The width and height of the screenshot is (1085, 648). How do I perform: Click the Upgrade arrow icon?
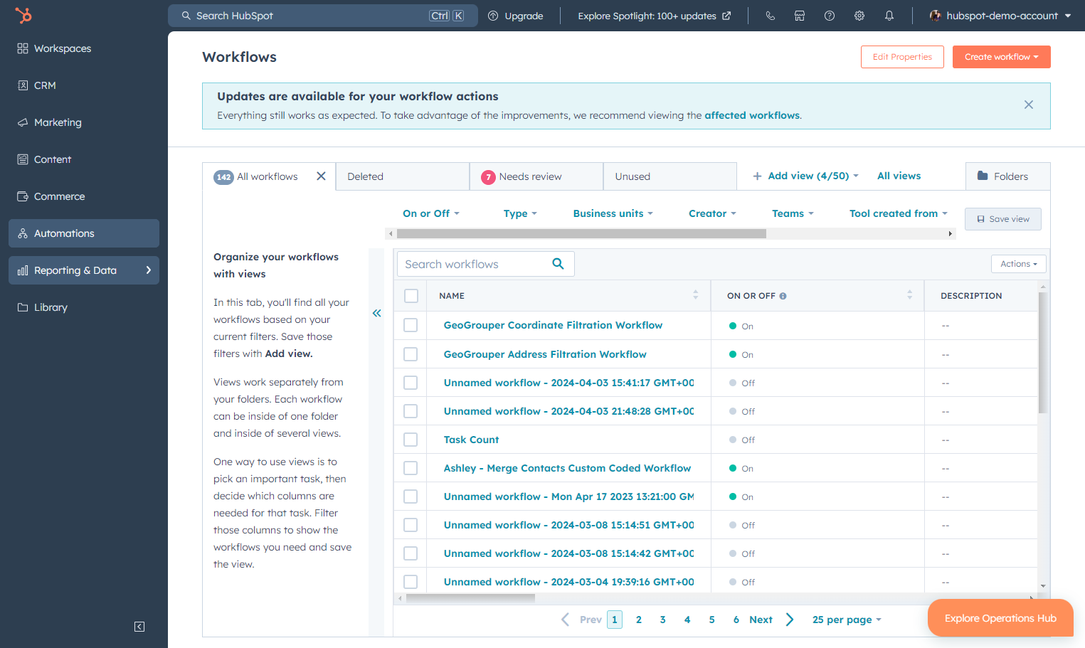pos(493,16)
